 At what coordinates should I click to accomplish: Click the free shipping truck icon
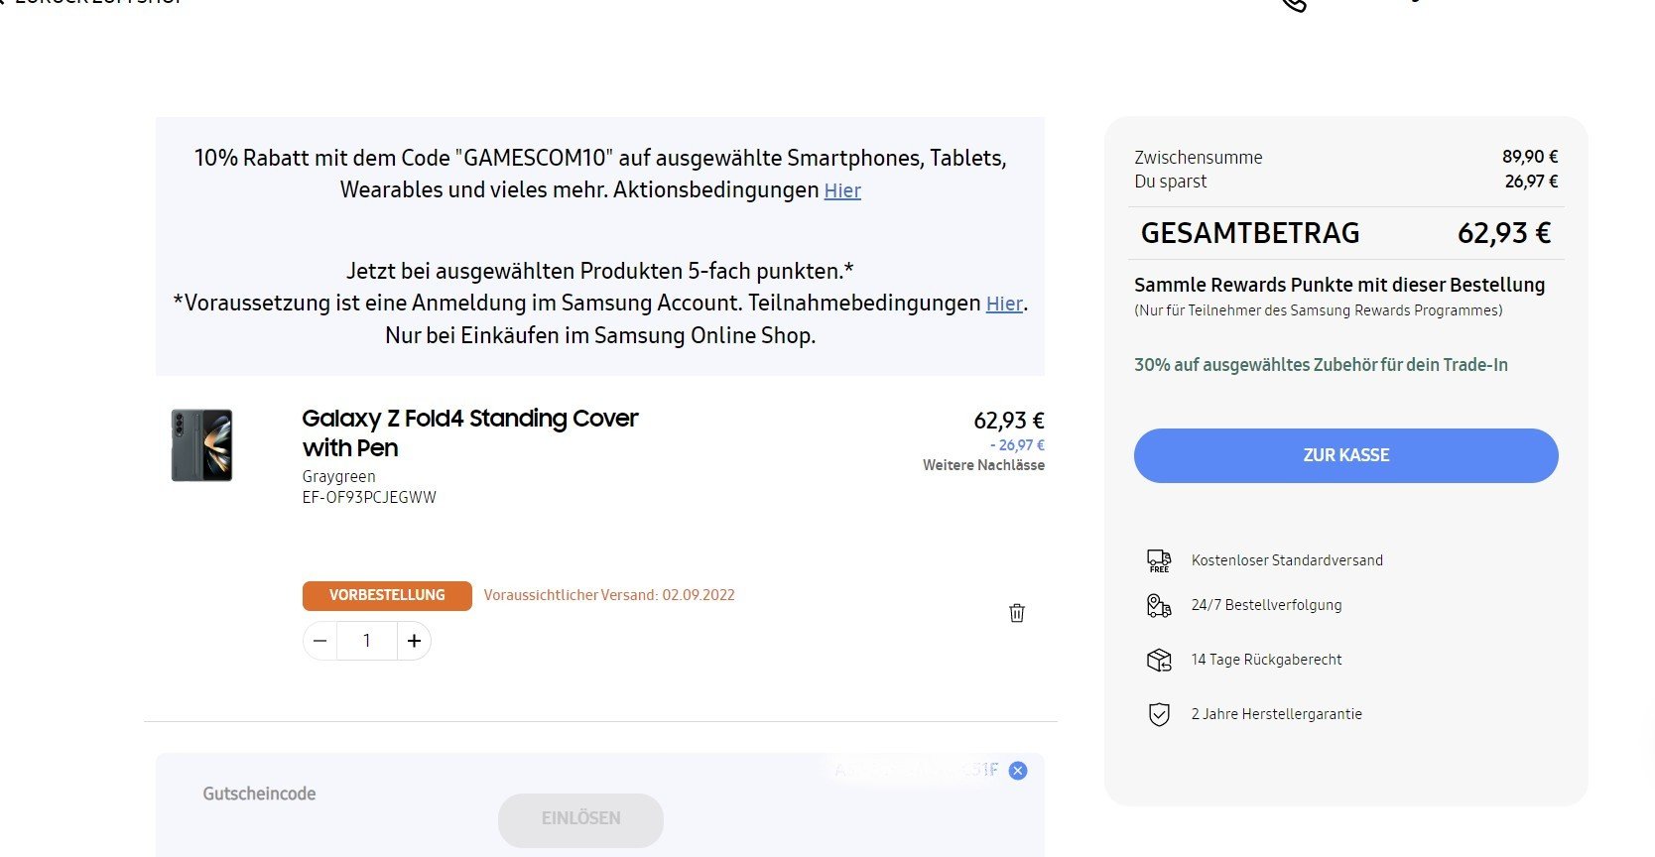tap(1159, 560)
